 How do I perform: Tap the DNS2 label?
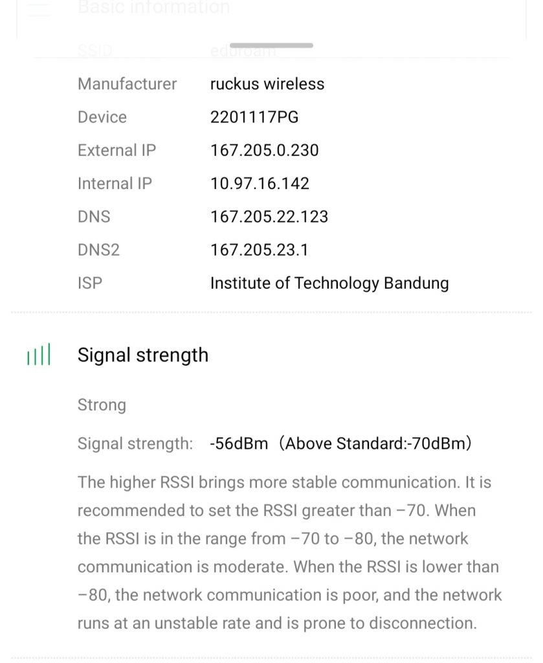98,250
